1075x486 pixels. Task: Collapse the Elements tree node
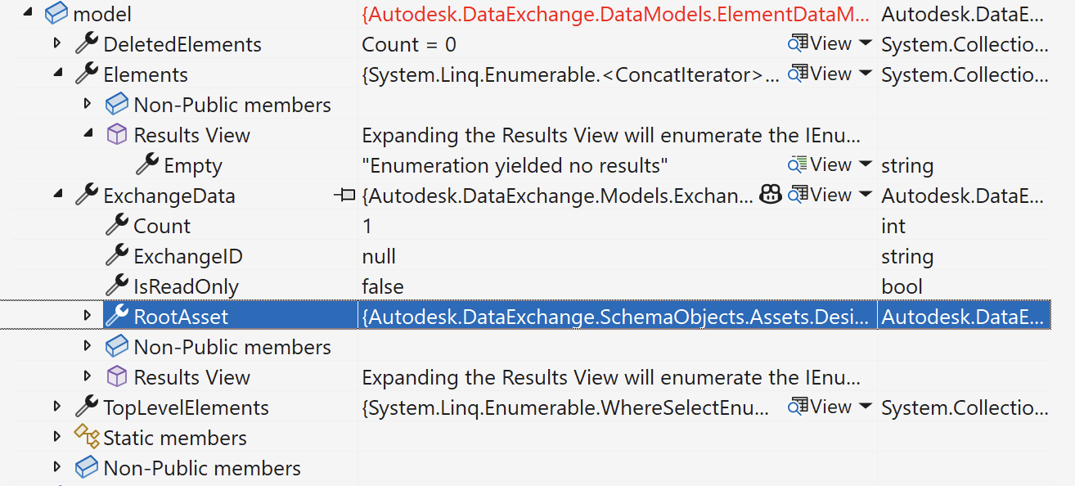[58, 74]
